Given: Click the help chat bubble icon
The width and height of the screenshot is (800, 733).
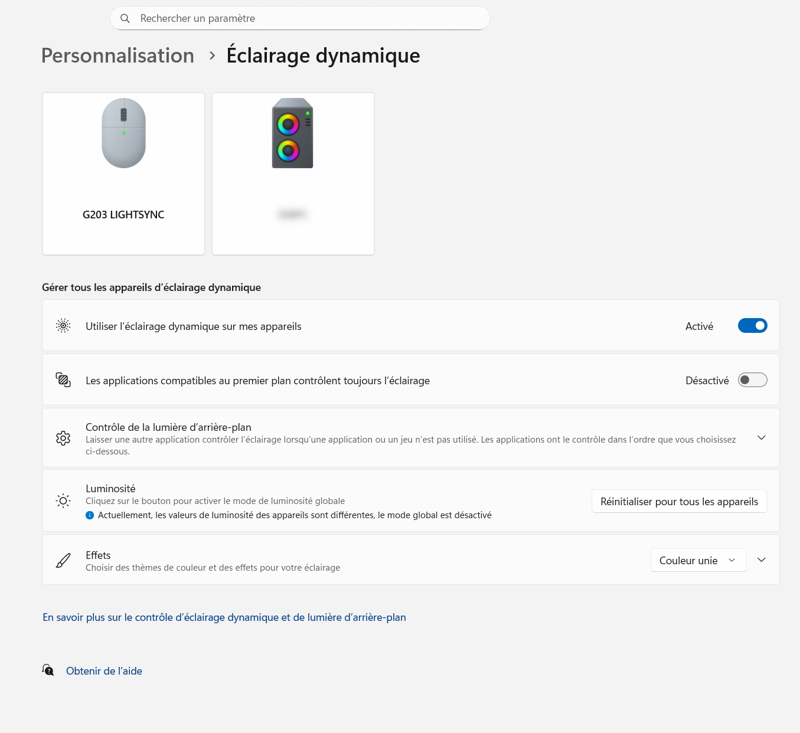Looking at the screenshot, I should tap(48, 670).
